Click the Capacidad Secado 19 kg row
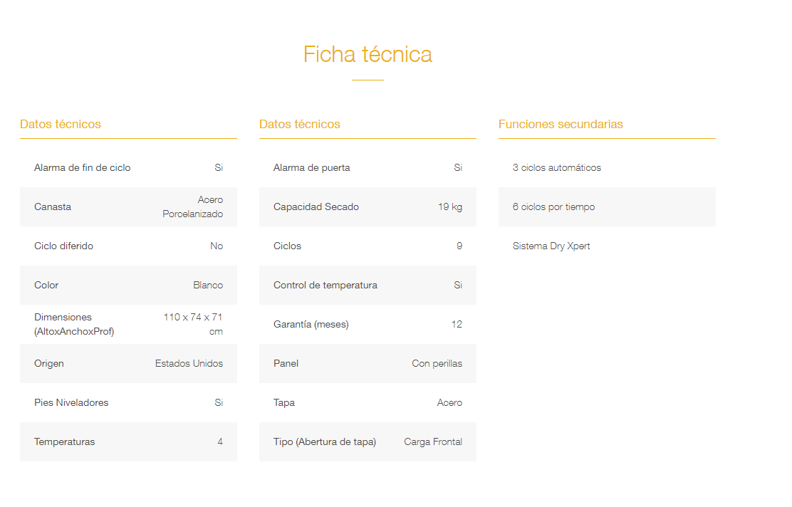 [368, 207]
